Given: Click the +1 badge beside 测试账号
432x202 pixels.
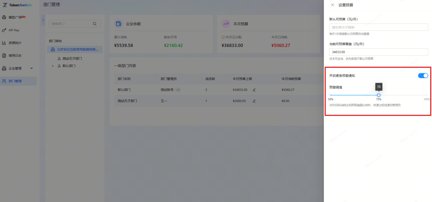Looking at the screenshot, I should pyautogui.click(x=178, y=90).
